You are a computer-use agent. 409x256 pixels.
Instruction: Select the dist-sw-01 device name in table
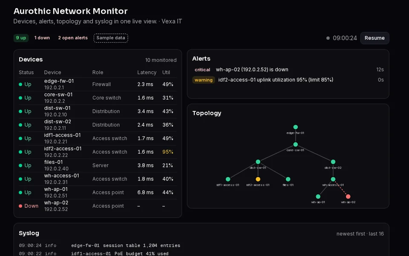[x=58, y=108]
